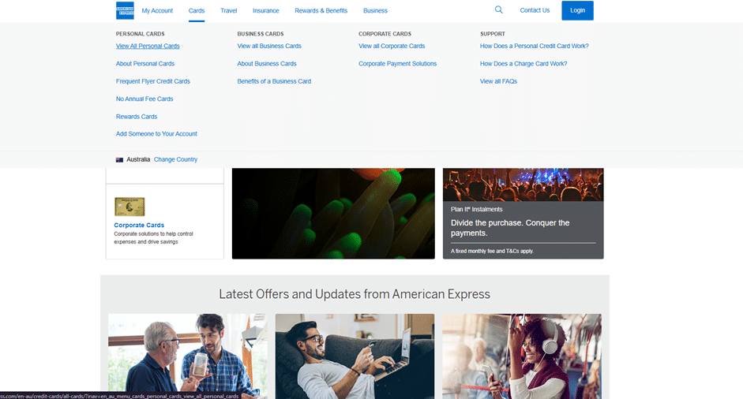The height and width of the screenshot is (399, 743).
Task: Click the American Express logo
Action: [125, 10]
